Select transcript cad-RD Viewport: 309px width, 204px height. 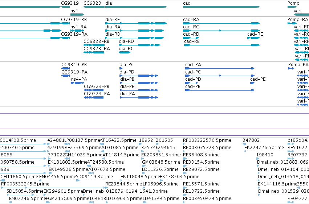[191, 34]
